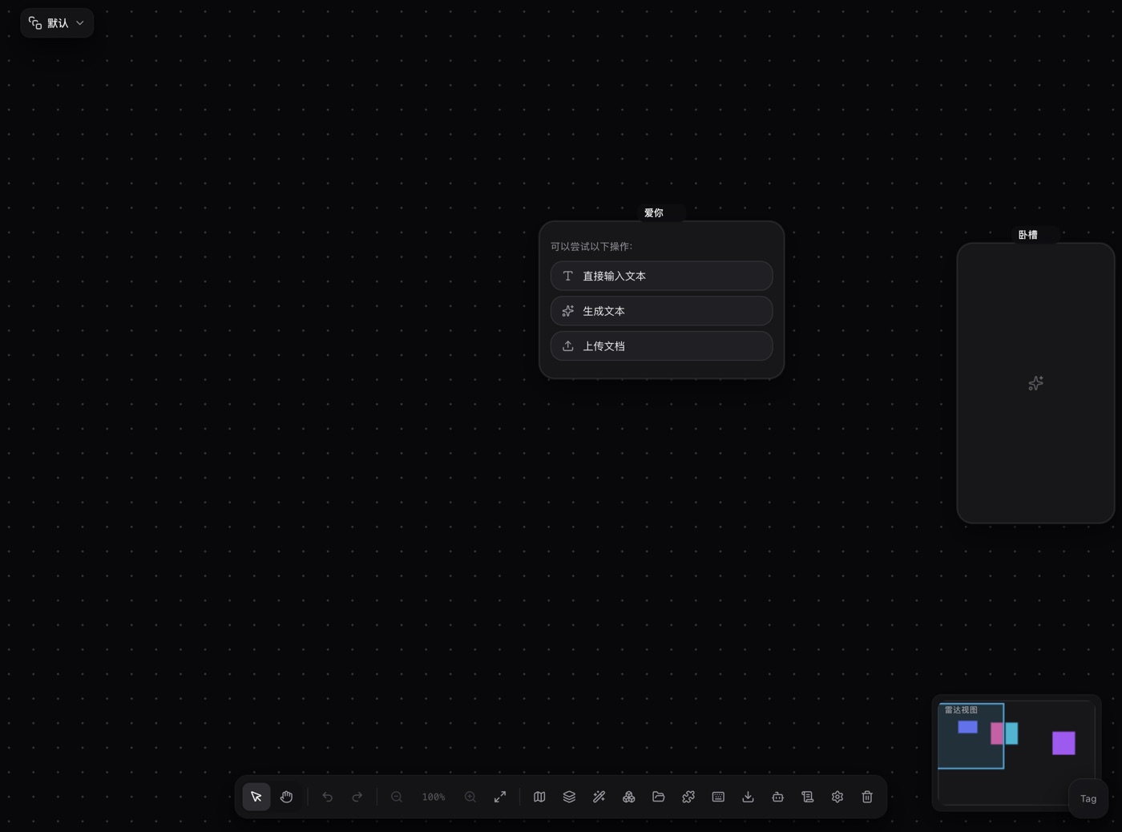Screen dimensions: 1122x832
Task: Open the puzzle piece plugins icon
Action: (x=688, y=797)
